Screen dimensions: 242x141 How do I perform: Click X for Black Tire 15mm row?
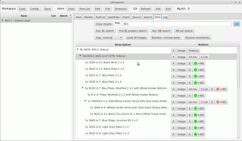click(173, 115)
